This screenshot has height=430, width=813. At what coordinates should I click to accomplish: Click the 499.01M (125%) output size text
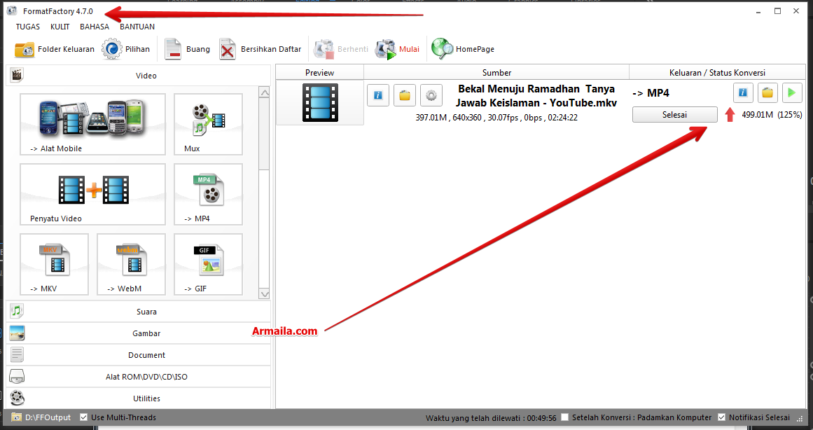point(772,115)
